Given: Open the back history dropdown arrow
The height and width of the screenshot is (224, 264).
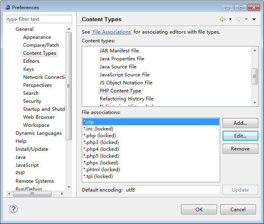Looking at the screenshot, I should (x=230, y=19).
